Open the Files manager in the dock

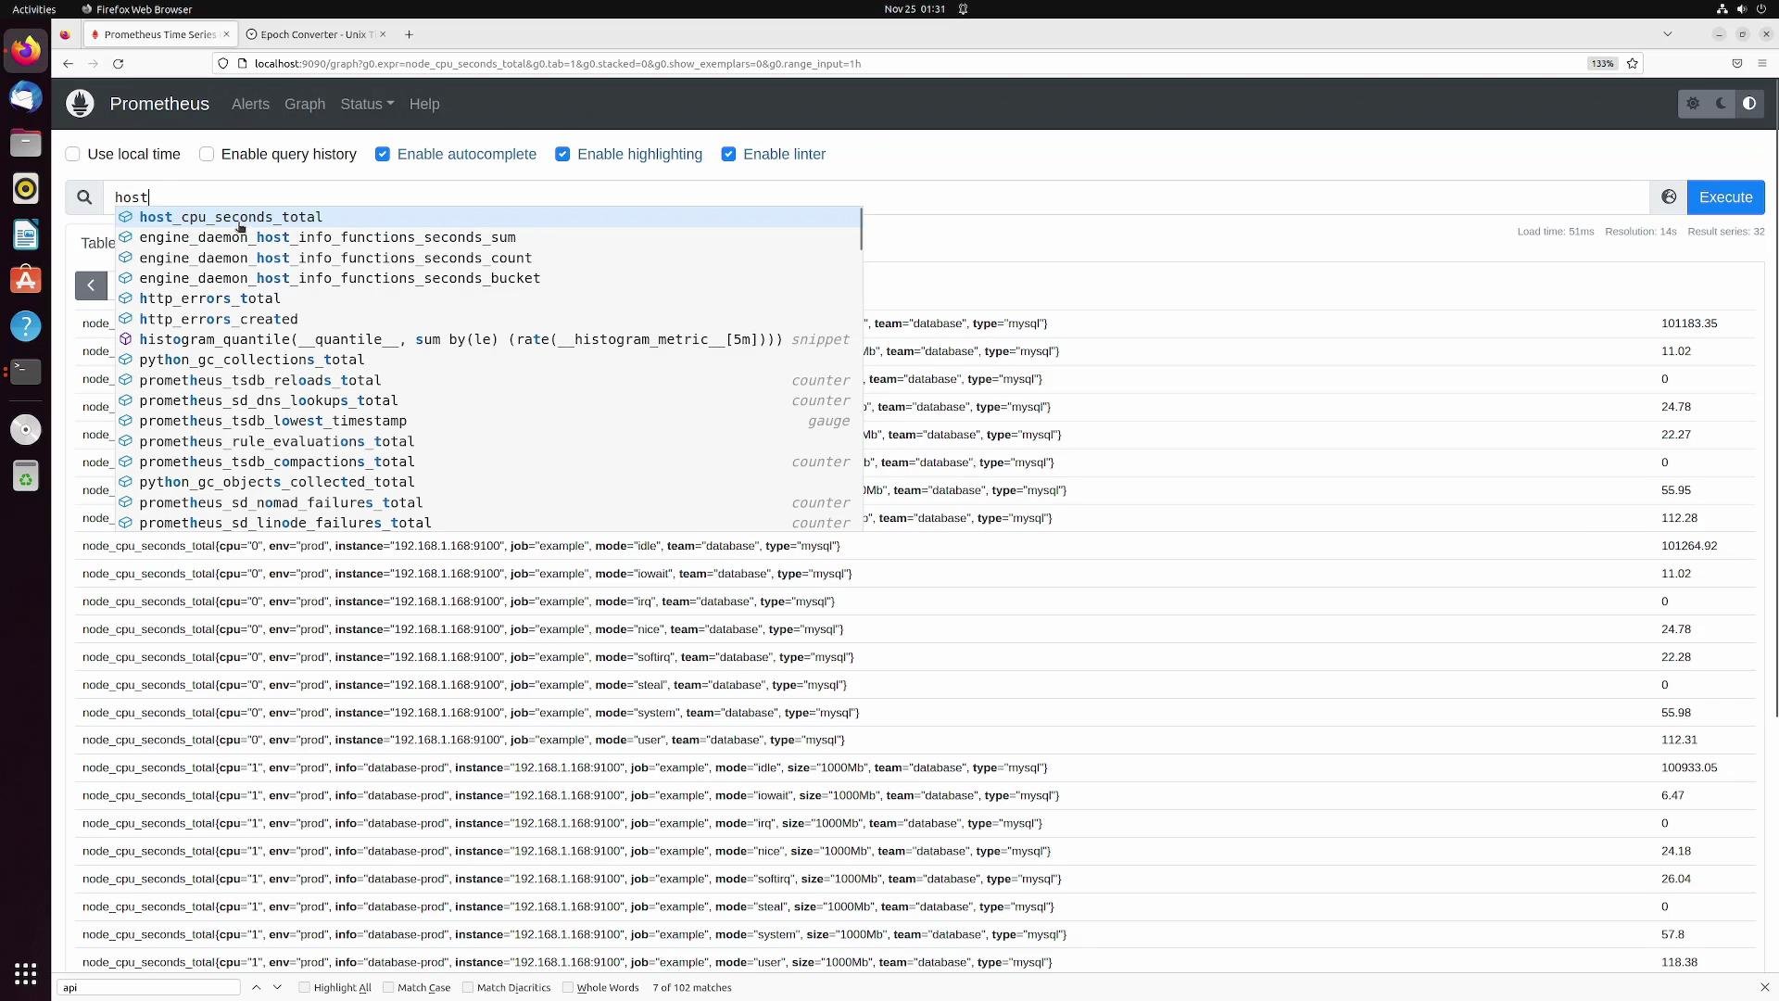click(x=26, y=143)
